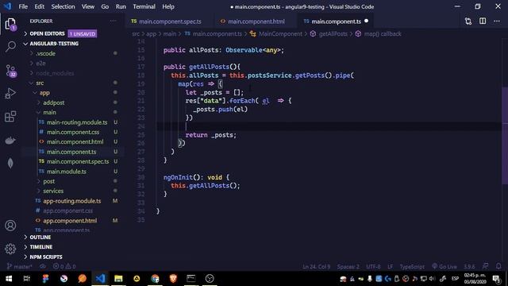Open Chrome from the taskbar

[x=155, y=279]
